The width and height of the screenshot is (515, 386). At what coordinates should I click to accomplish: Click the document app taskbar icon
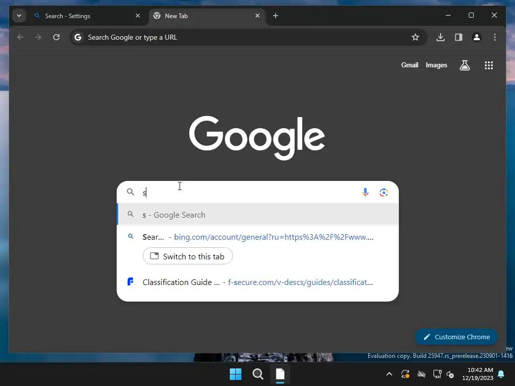coord(280,374)
